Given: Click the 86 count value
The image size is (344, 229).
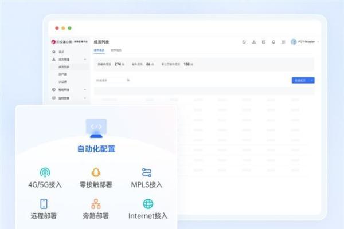Looking at the screenshot, I should click(x=148, y=64).
